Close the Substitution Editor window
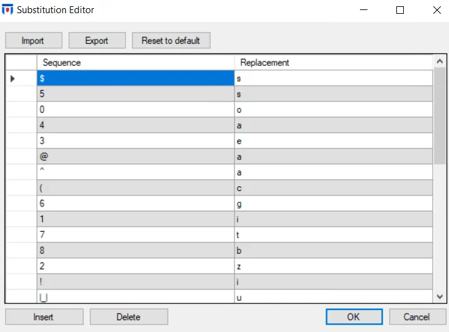This screenshot has width=449, height=332. pyautogui.click(x=436, y=10)
